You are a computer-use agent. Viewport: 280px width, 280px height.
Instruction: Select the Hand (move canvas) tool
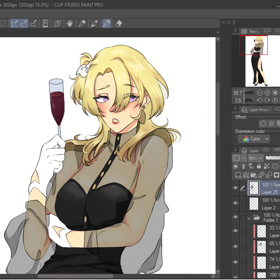tap(70, 23)
